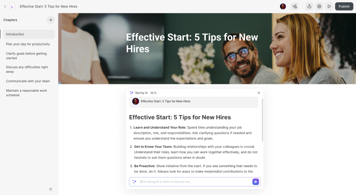Click the AI sparkle icon in prompt box
This screenshot has width=356, height=195.
[x=134, y=182]
